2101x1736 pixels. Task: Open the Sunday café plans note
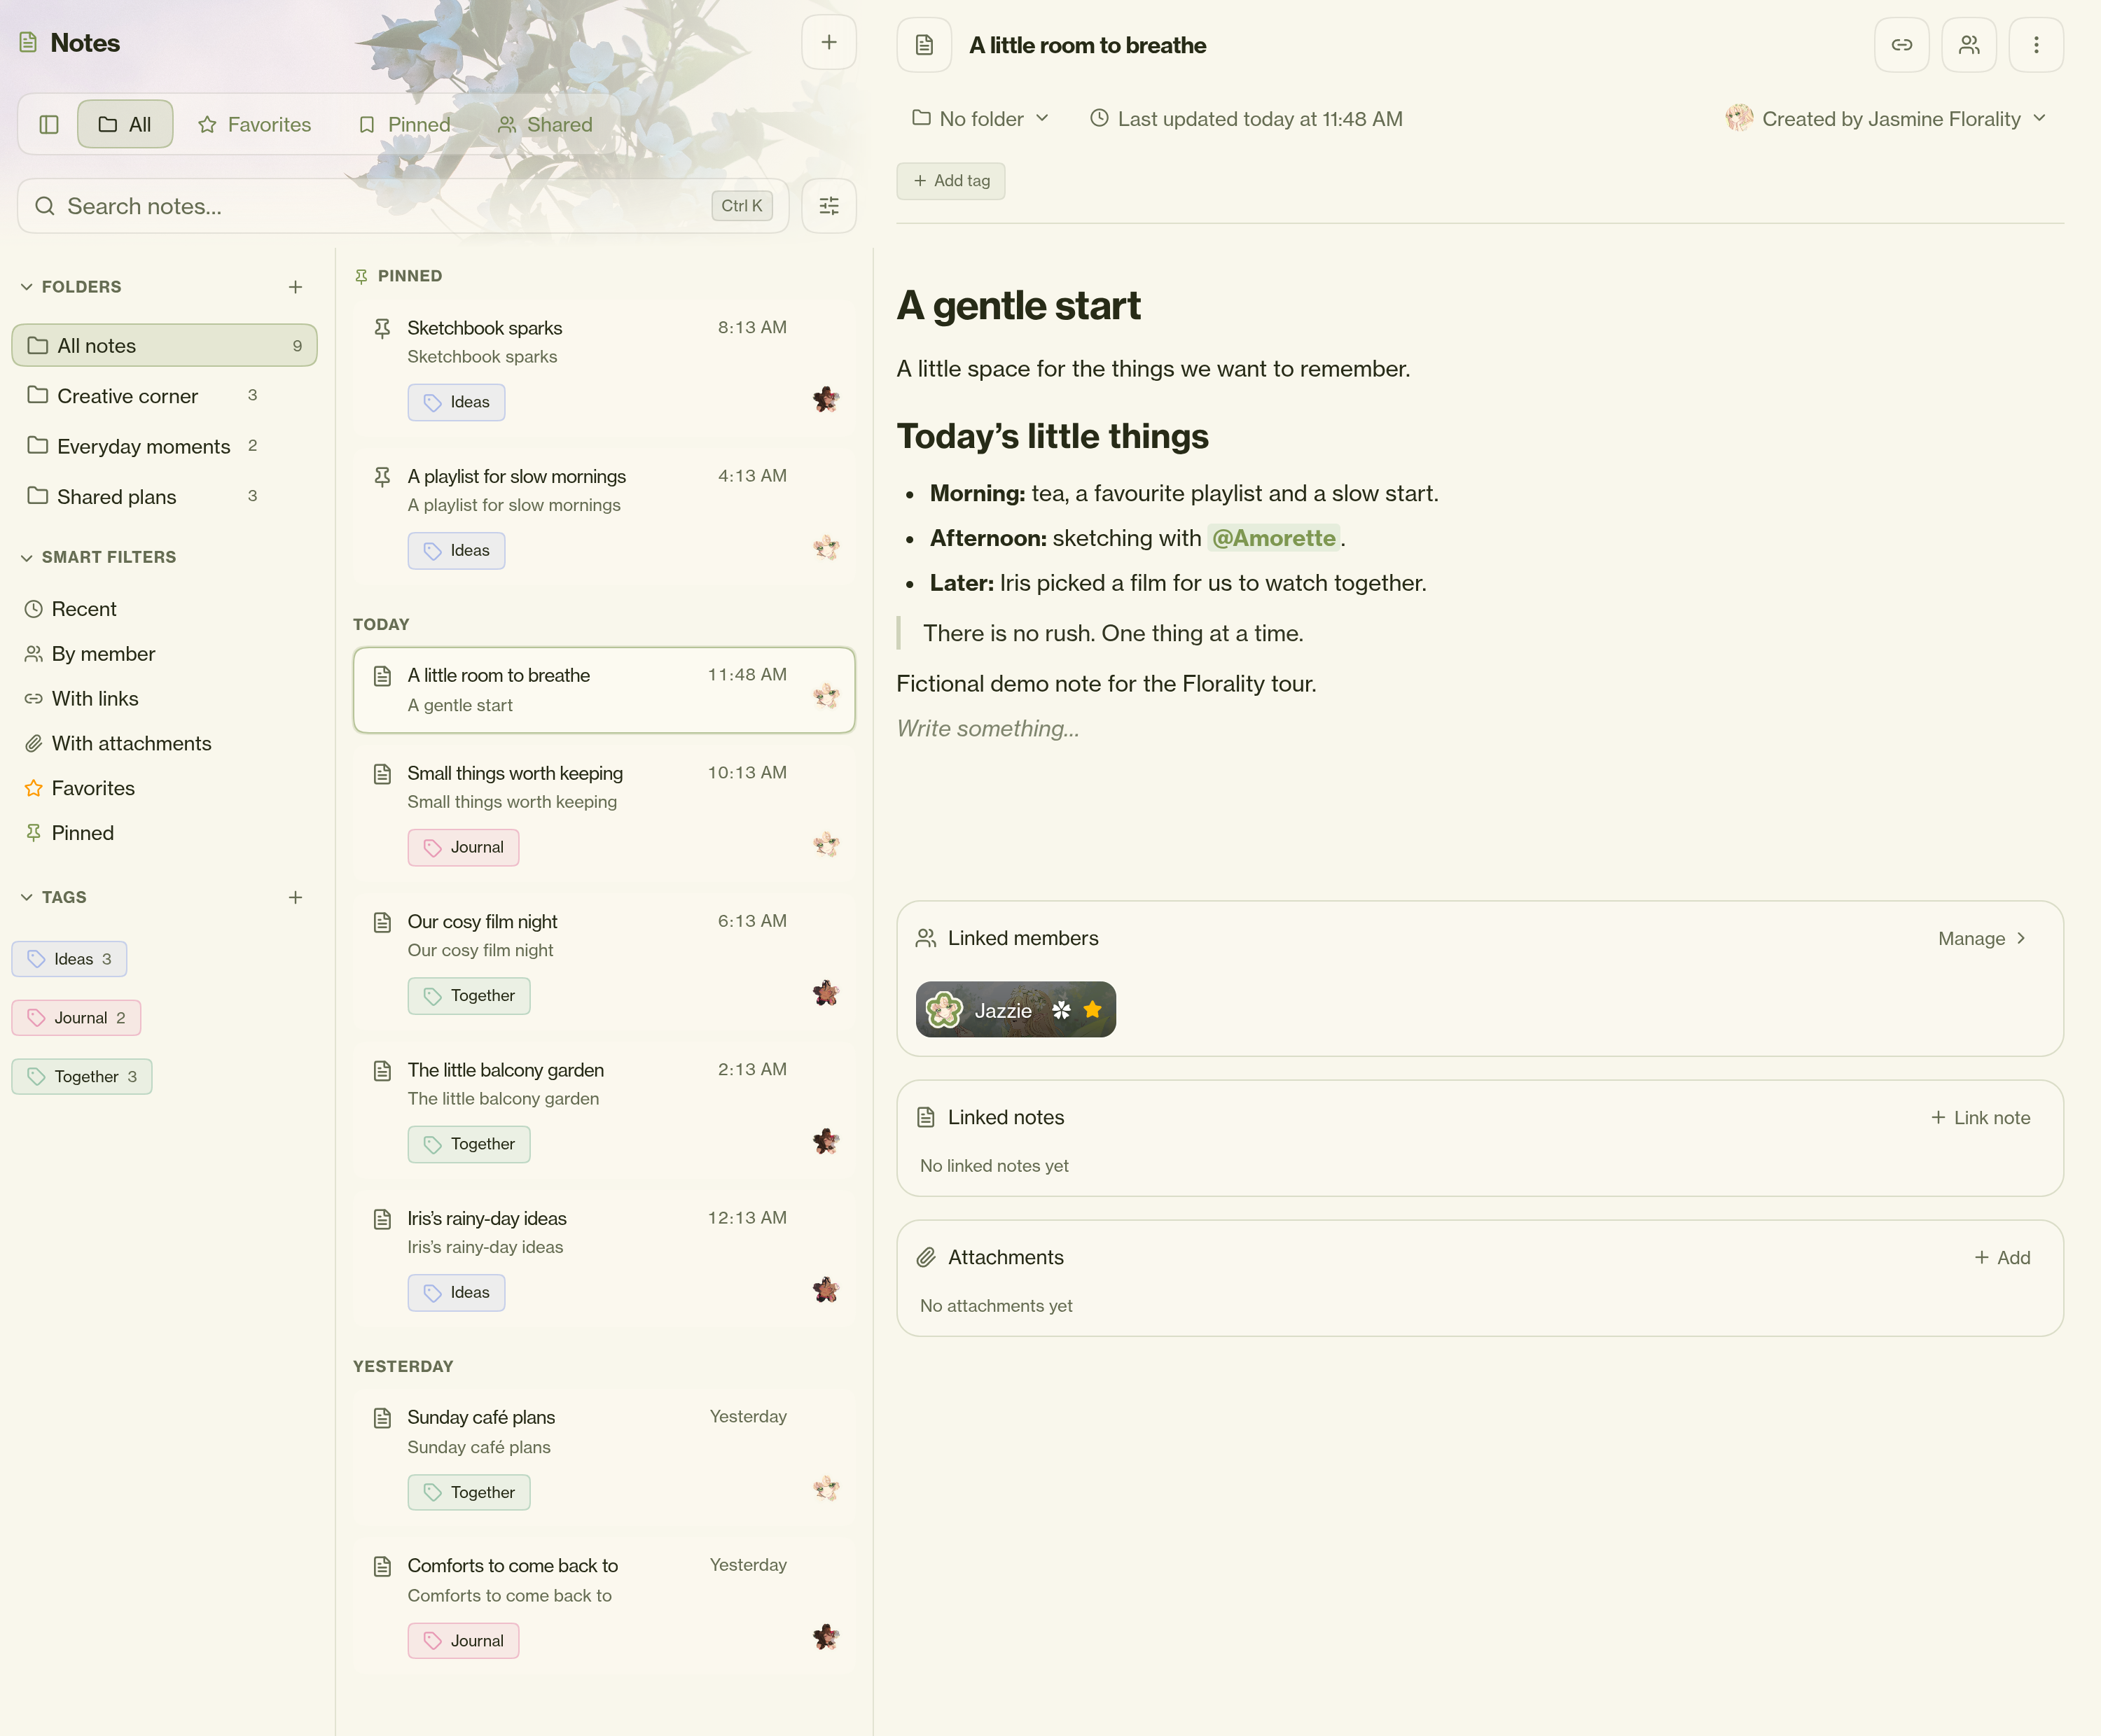603,1456
